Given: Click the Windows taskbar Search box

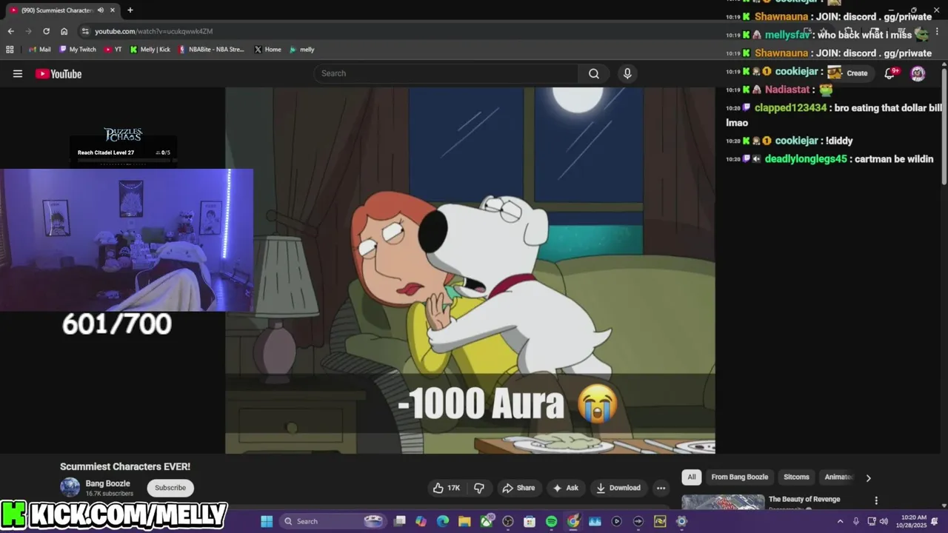Looking at the screenshot, I should tap(333, 521).
